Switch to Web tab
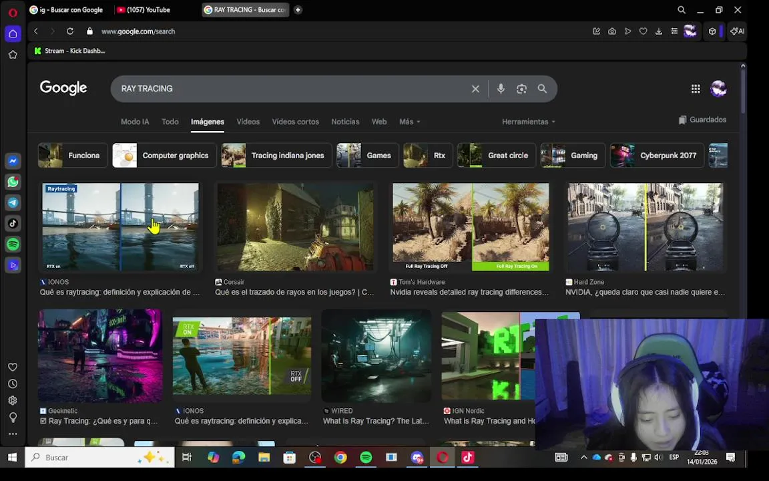 tap(379, 122)
